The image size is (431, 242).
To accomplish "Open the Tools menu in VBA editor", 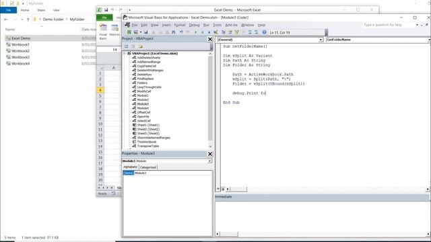I will [x=217, y=25].
